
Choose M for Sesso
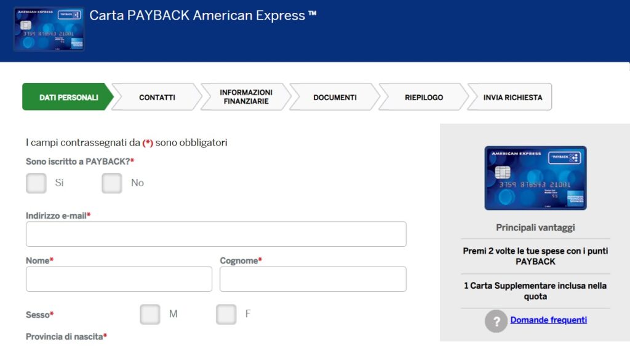150,315
